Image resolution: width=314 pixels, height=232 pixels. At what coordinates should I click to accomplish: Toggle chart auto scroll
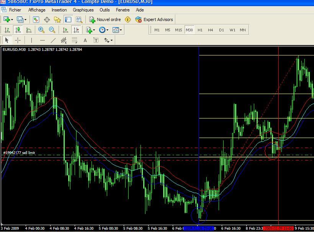[x=65, y=30]
